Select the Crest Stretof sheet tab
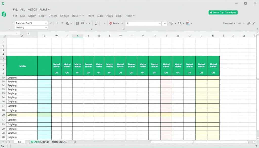259x148 pixels. 49,142
